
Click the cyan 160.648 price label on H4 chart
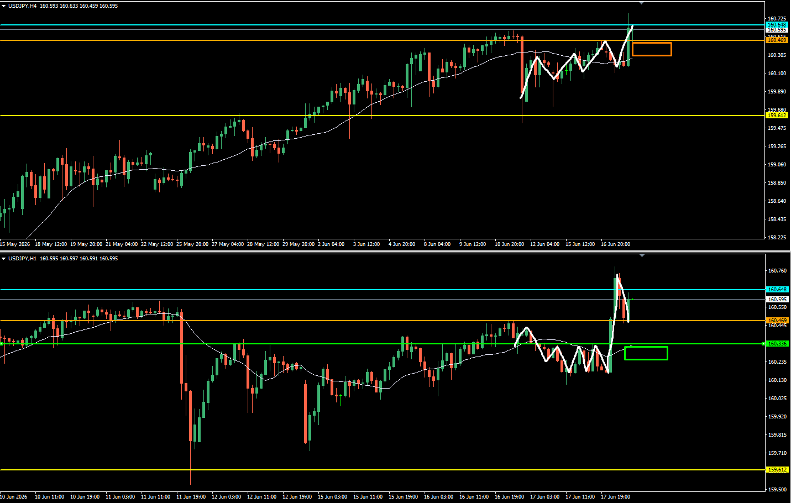[777, 25]
